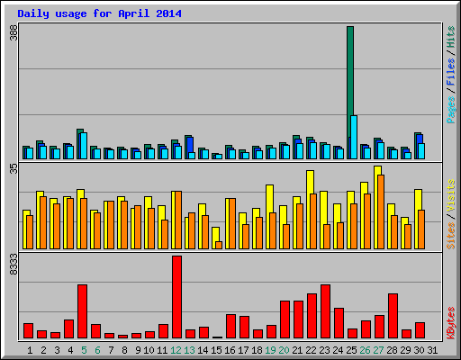Click day label 4 on the x-axis
The width and height of the screenshot is (461, 360).
pos(70,350)
